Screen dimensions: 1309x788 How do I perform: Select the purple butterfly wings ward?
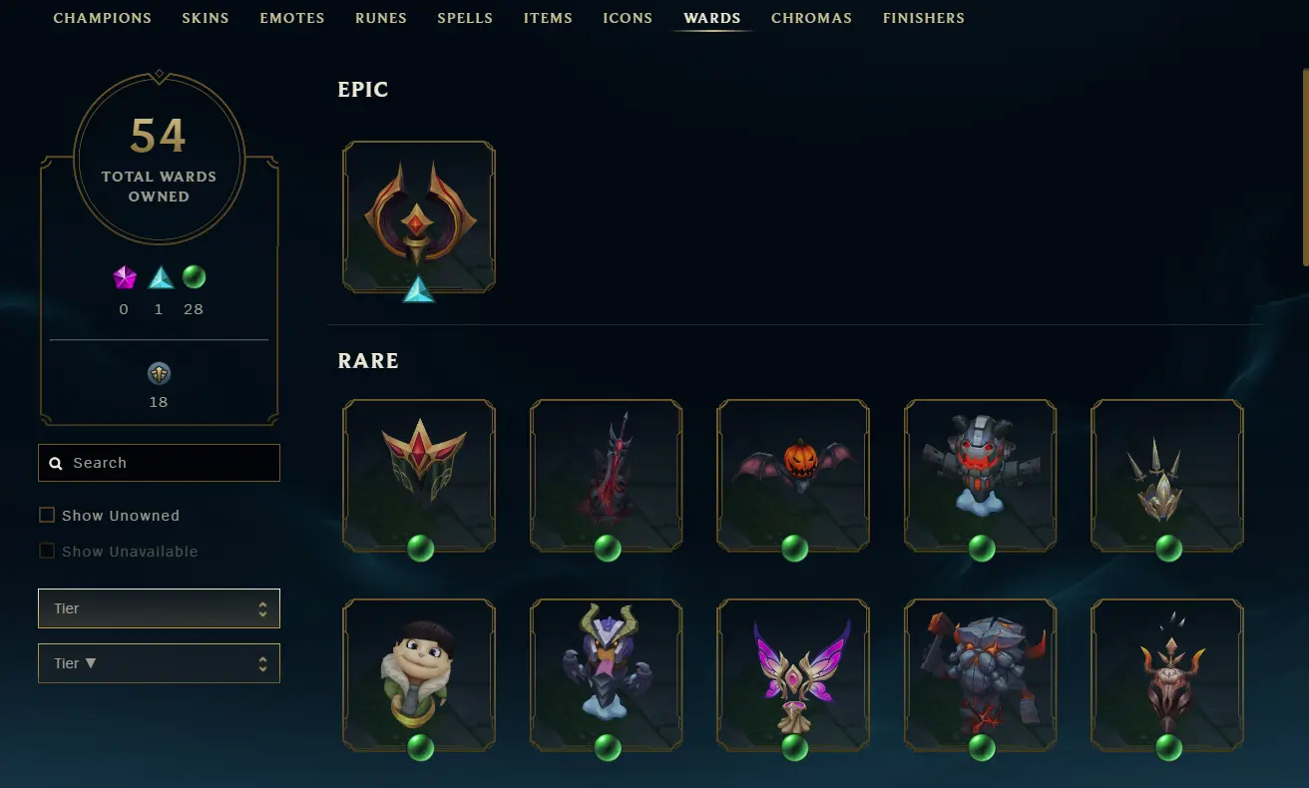click(x=793, y=675)
